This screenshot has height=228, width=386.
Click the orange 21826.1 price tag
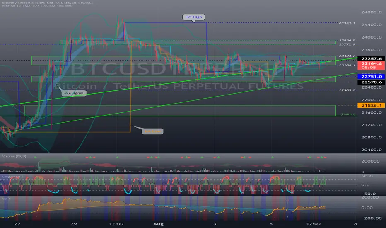371,105
